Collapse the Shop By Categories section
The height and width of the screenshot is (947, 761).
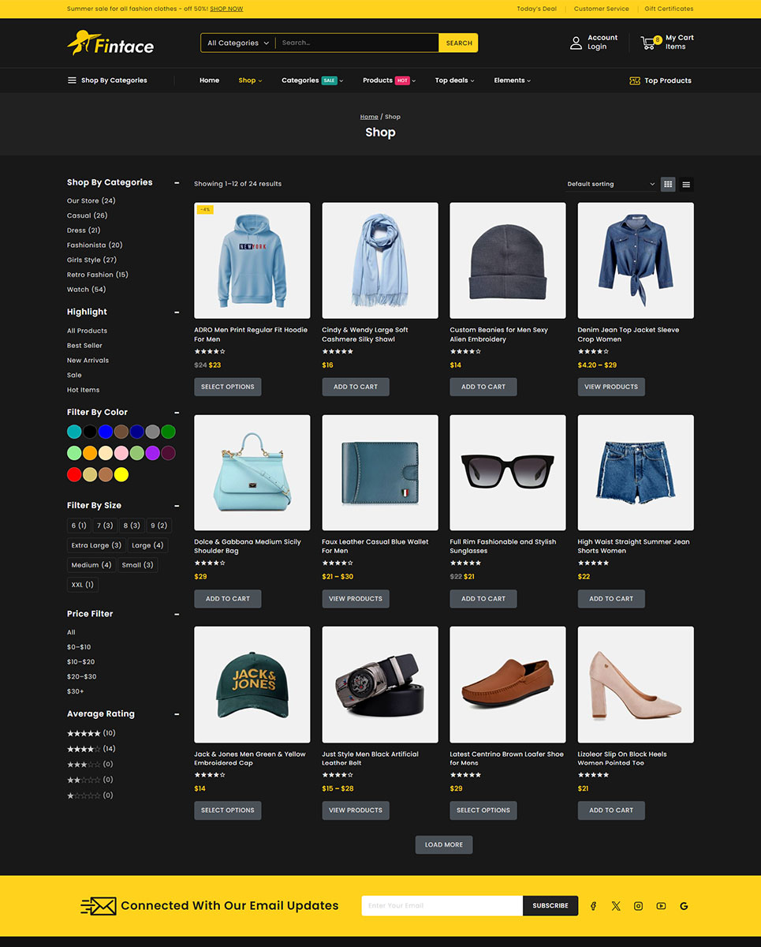point(177,182)
